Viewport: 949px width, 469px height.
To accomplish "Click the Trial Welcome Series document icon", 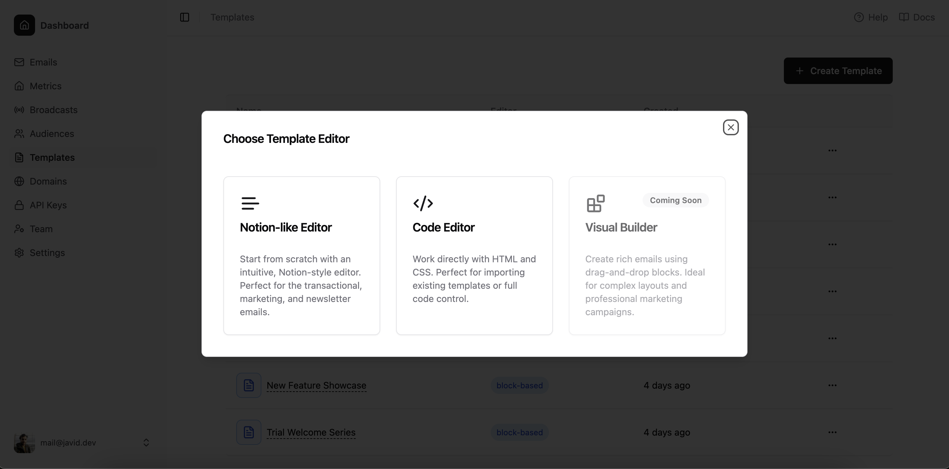I will tap(249, 432).
